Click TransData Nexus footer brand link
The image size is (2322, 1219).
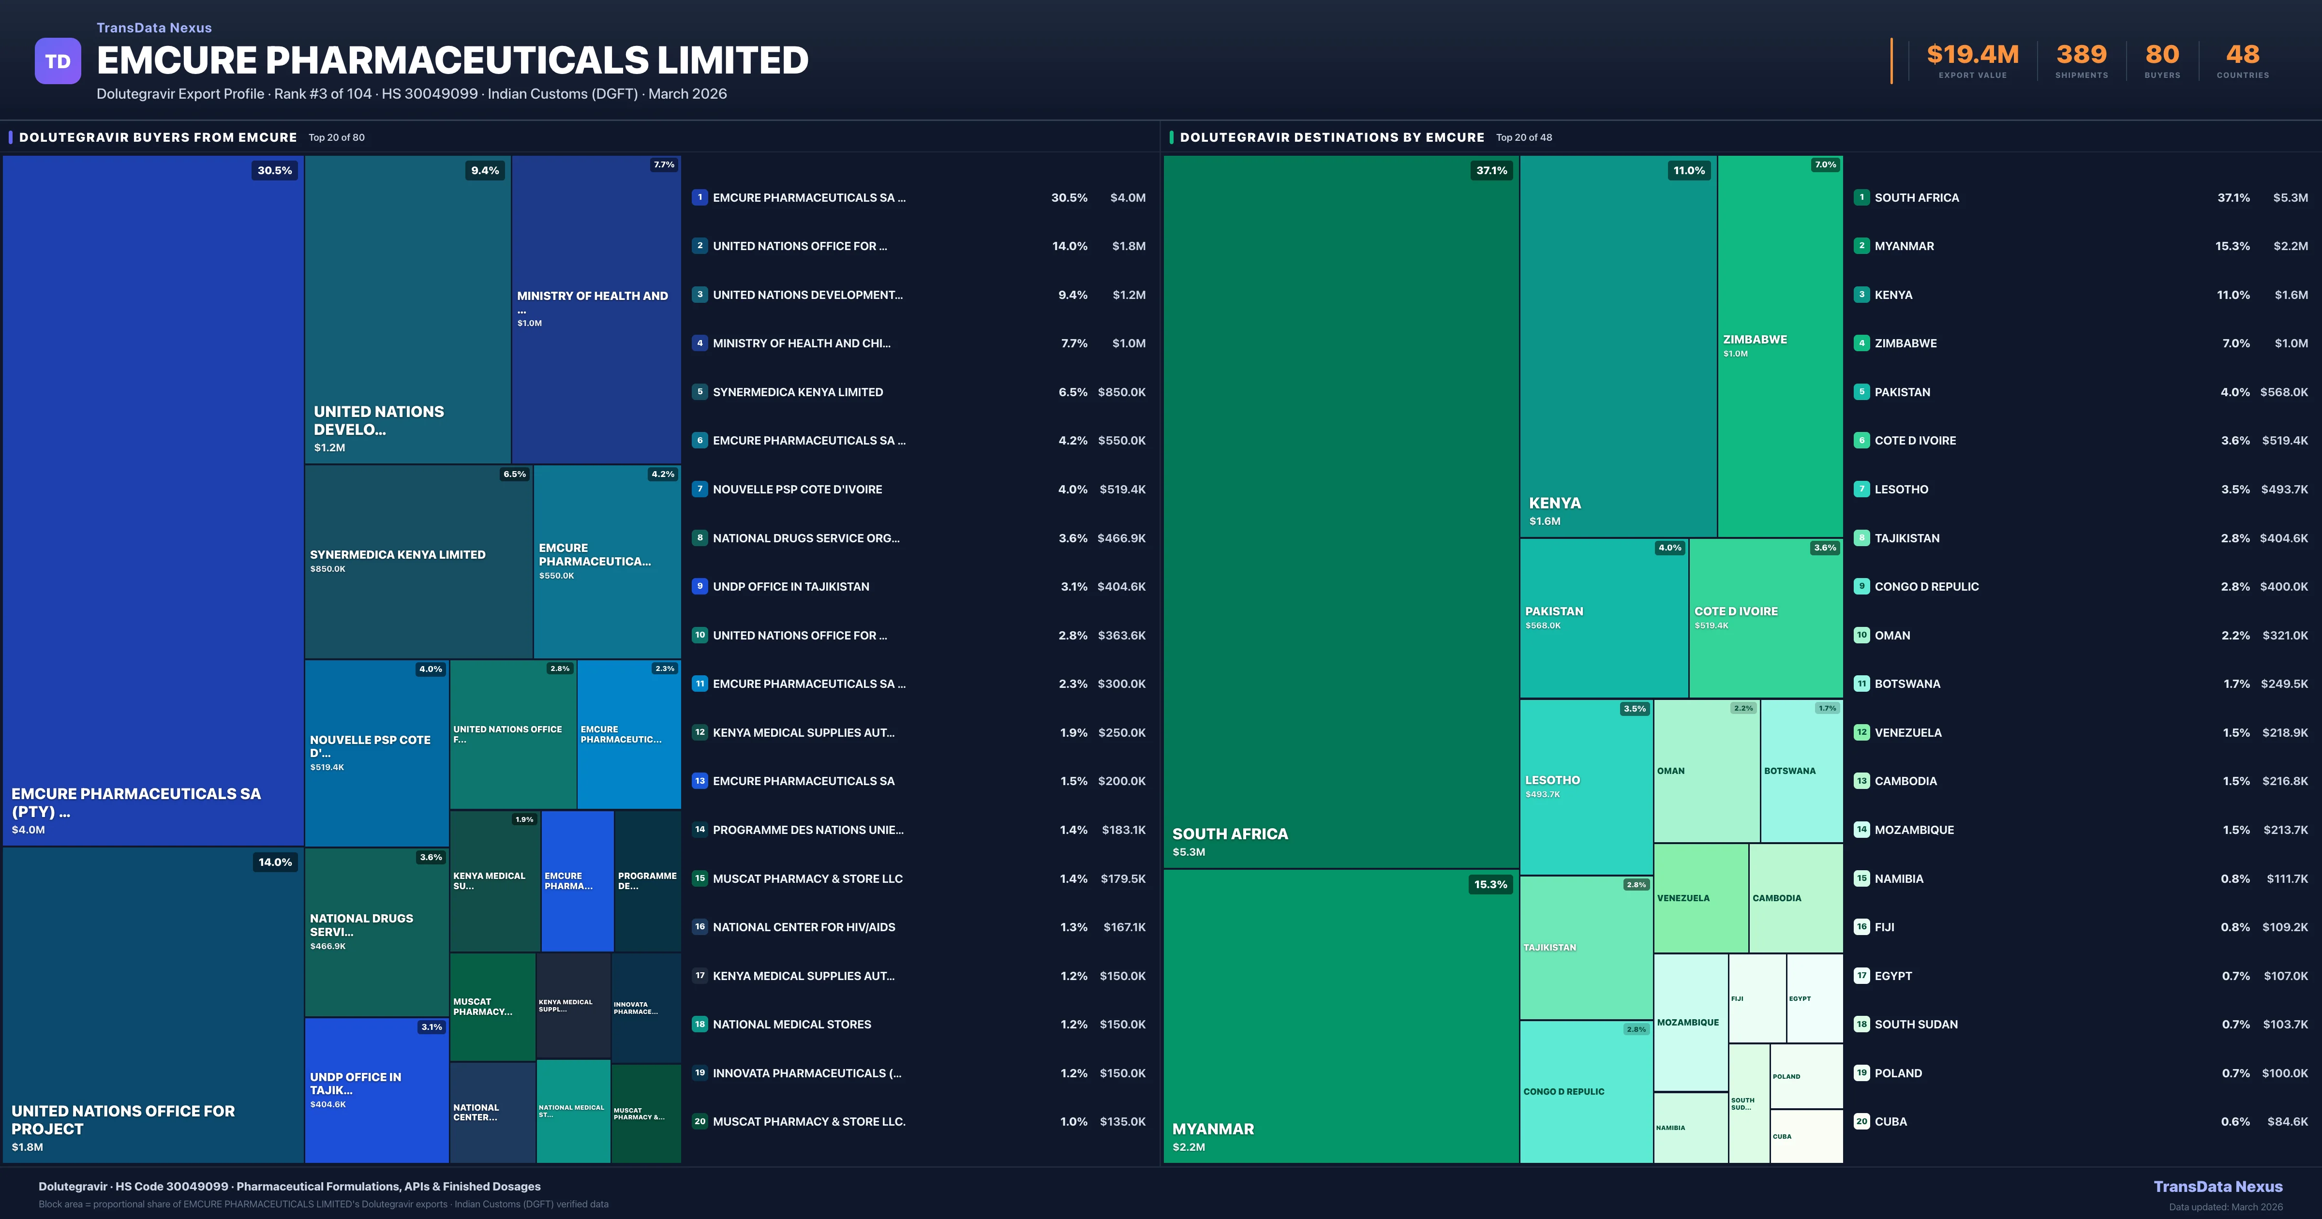coord(2218,1187)
